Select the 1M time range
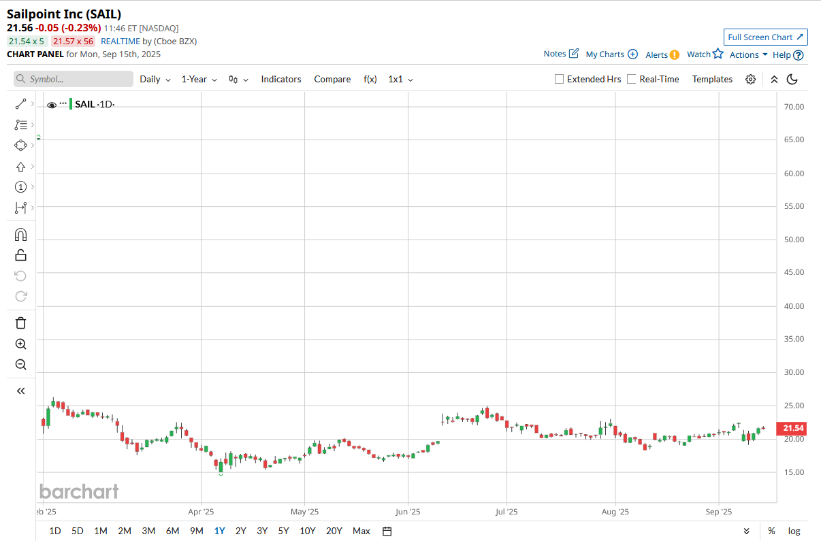The image size is (821, 558). pyautogui.click(x=101, y=531)
